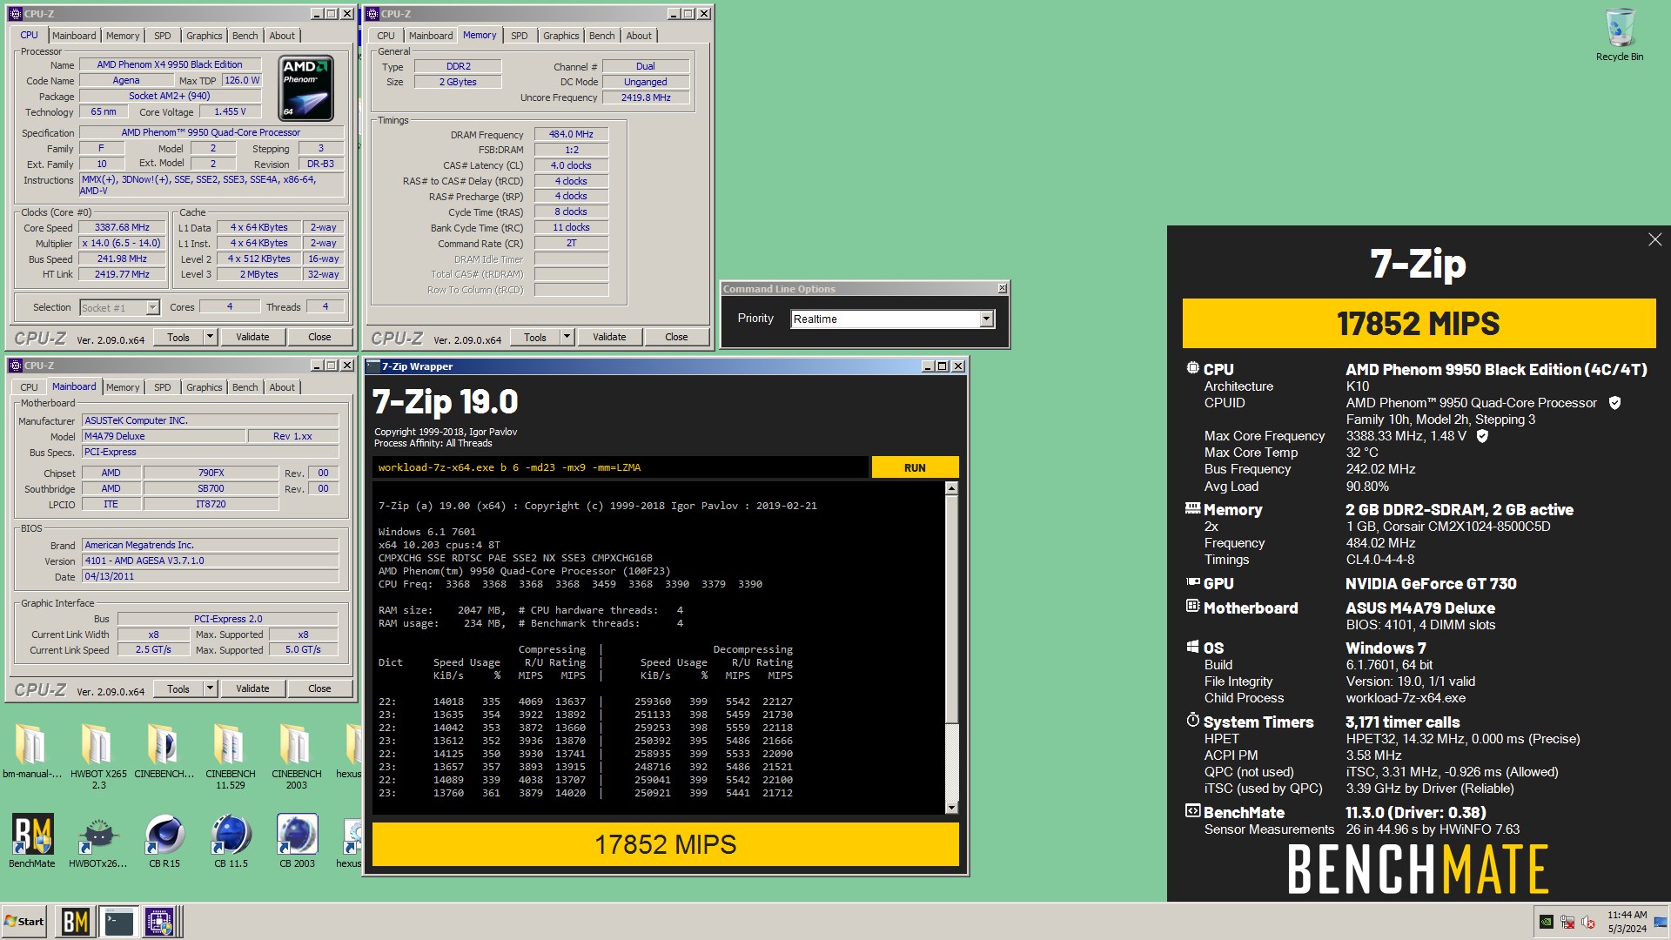Click the DRAM Frequency value 484.0 MHz
Viewport: 1671px width, 940px height.
click(571, 134)
